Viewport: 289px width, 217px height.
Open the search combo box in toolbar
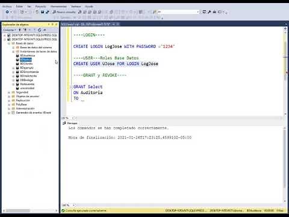click(178, 12)
